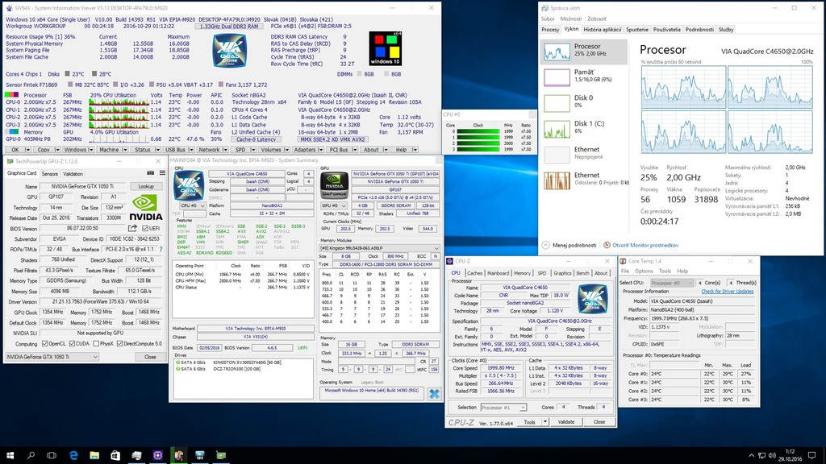Viewport: 826px width, 464px height.
Task: Open Kingston memory module dropdown
Action: [x=379, y=248]
